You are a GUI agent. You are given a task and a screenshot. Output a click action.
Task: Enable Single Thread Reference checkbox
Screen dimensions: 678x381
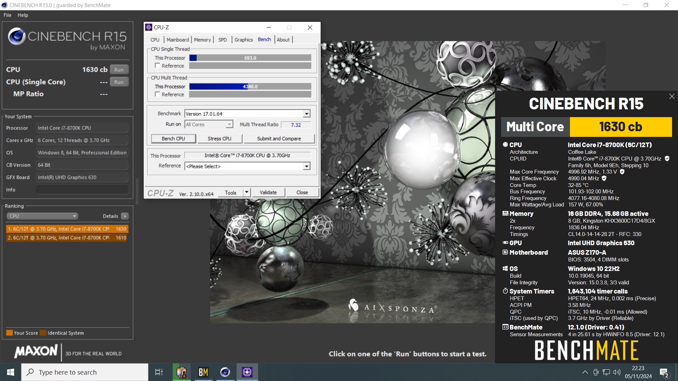(157, 66)
